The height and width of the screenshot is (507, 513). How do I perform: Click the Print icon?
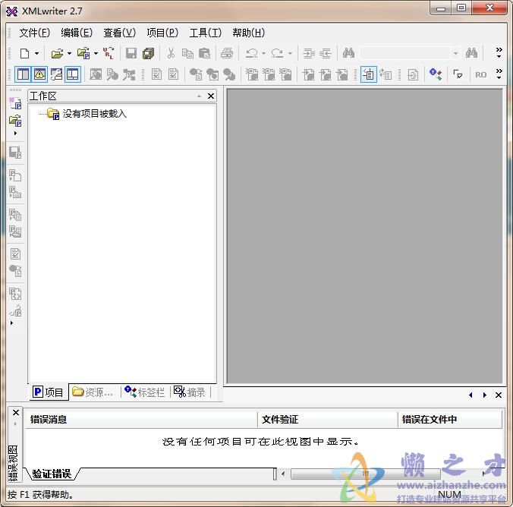pyautogui.click(x=227, y=53)
